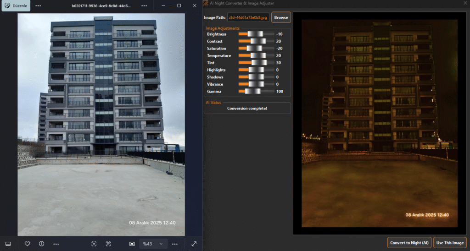Click the fit-to-window icon beside zoom percentage

[x=132, y=244]
